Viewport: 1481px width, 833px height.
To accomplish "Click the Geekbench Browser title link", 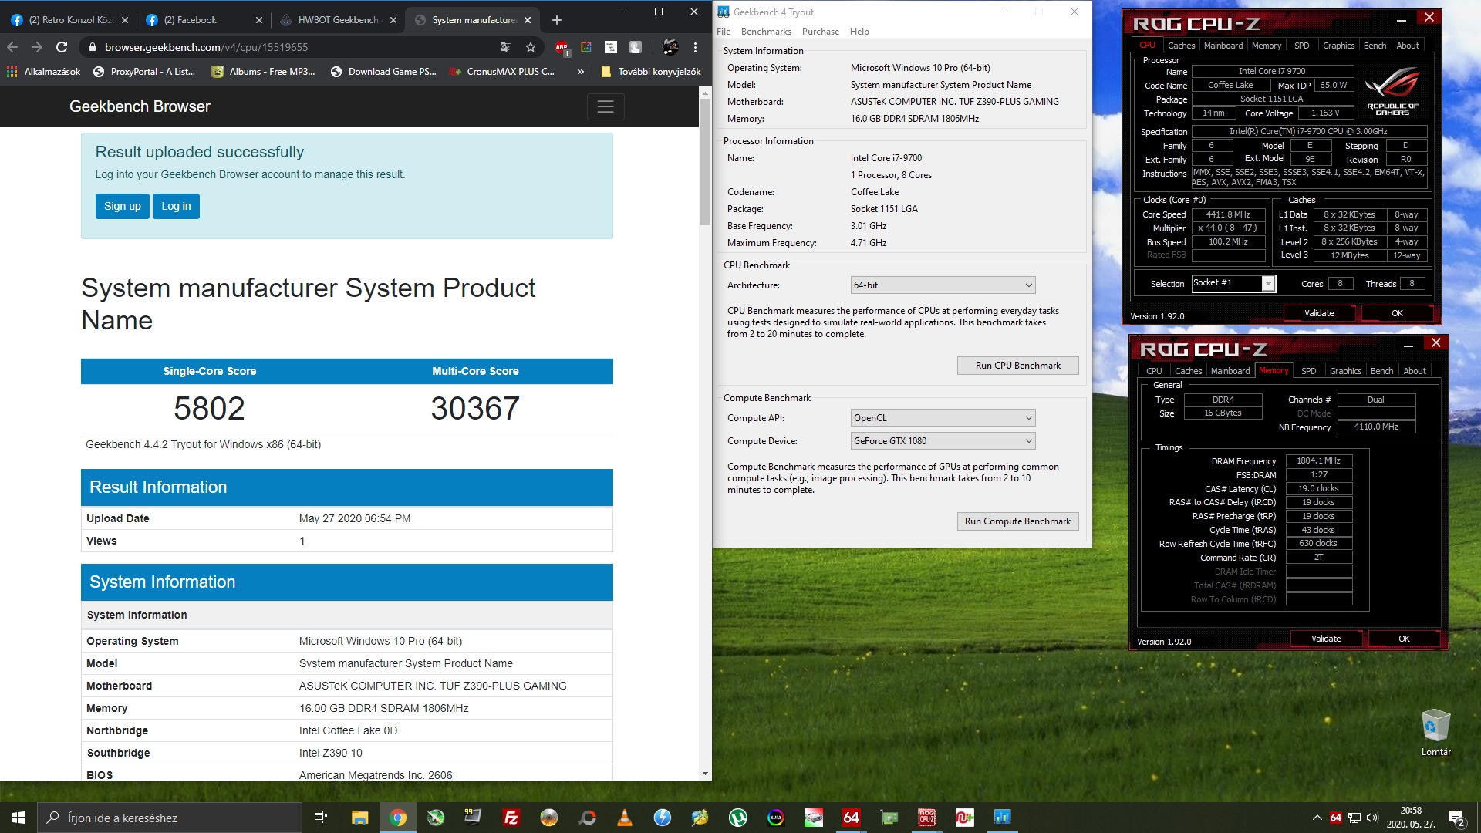I will (x=140, y=106).
